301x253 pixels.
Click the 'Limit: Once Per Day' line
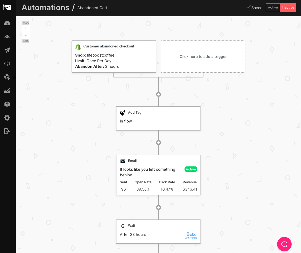coord(93,61)
